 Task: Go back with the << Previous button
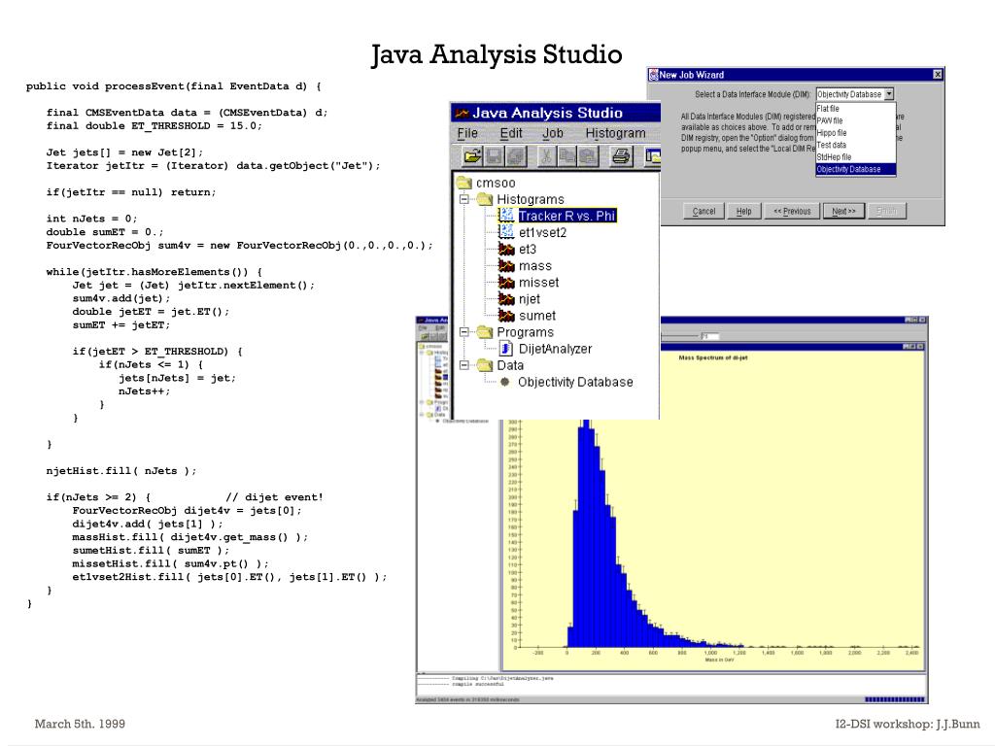[792, 211]
